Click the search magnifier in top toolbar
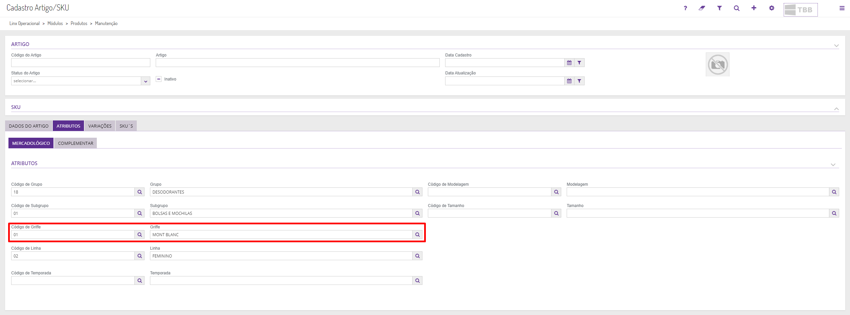850x315 pixels. [x=737, y=8]
